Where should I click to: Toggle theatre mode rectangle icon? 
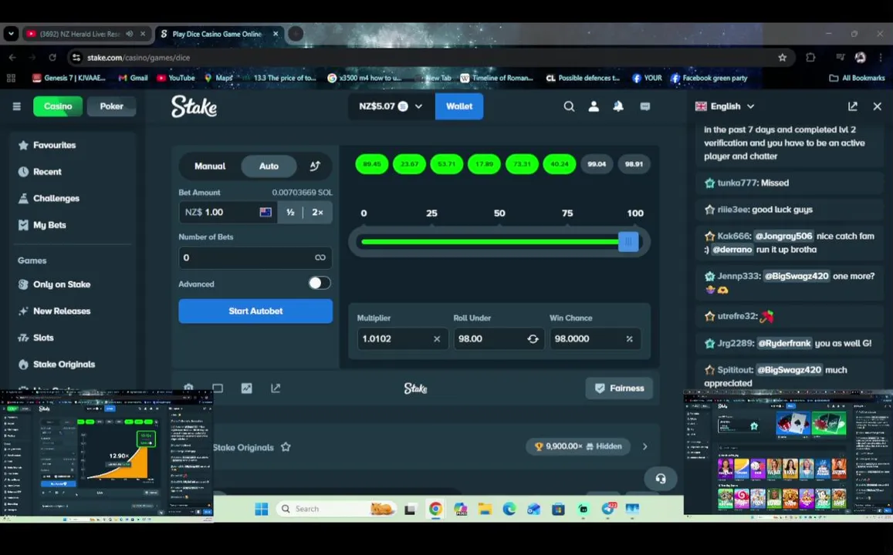click(218, 388)
